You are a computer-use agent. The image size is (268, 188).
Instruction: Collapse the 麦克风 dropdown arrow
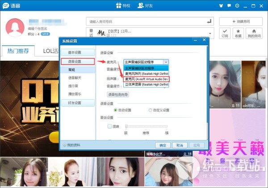coord(166,62)
